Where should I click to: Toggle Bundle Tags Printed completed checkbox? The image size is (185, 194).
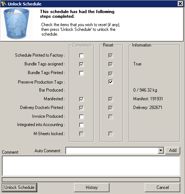point(81,73)
